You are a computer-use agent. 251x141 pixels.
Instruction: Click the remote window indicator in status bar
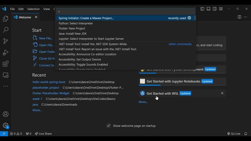pyautogui.click(x=4, y=134)
